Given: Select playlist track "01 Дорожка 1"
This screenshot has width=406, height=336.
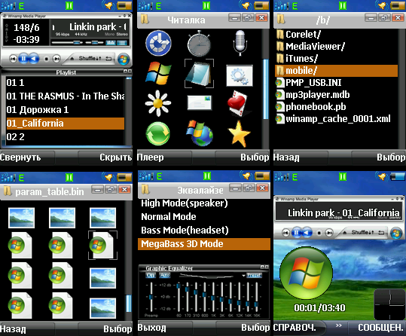Looking at the screenshot, I should point(66,109).
